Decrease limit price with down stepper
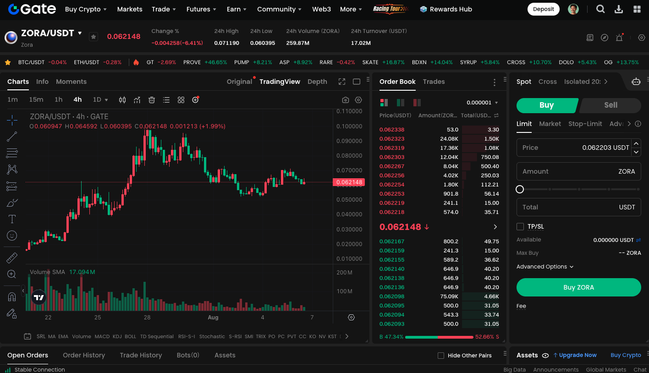The height and width of the screenshot is (373, 649). pyautogui.click(x=636, y=152)
